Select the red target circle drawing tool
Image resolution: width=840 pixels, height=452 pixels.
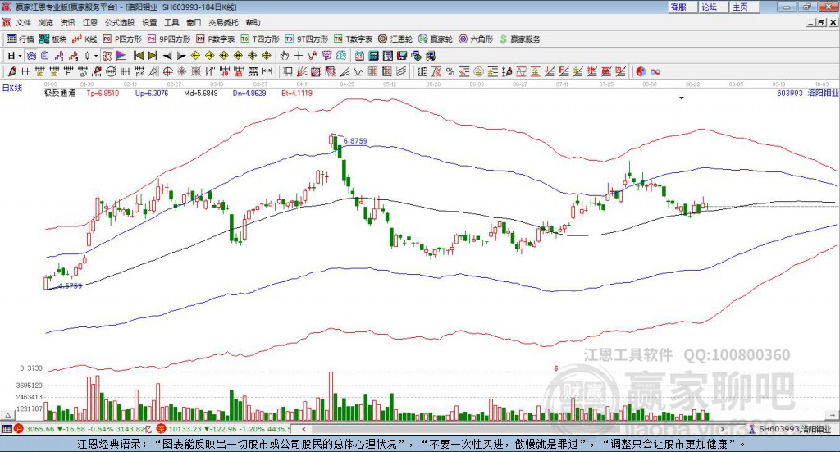pyautogui.click(x=167, y=71)
